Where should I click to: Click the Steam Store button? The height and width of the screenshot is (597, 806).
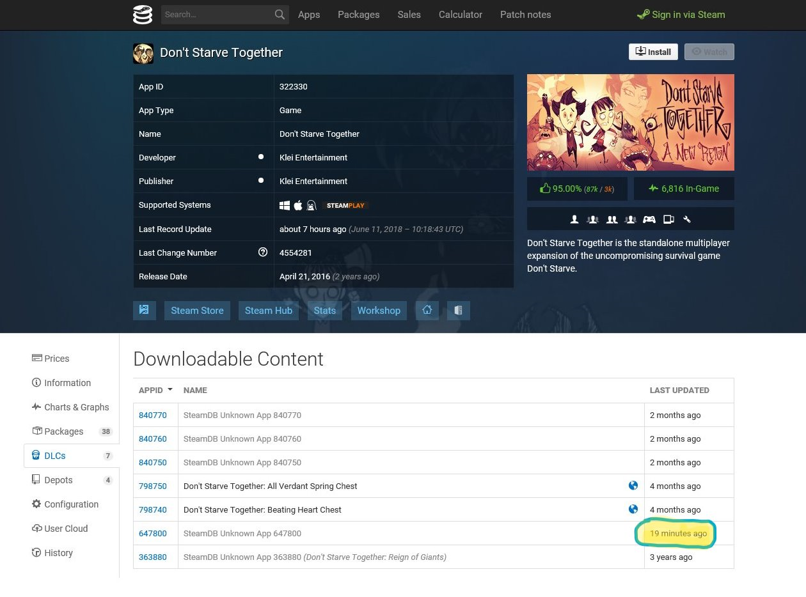(x=197, y=310)
